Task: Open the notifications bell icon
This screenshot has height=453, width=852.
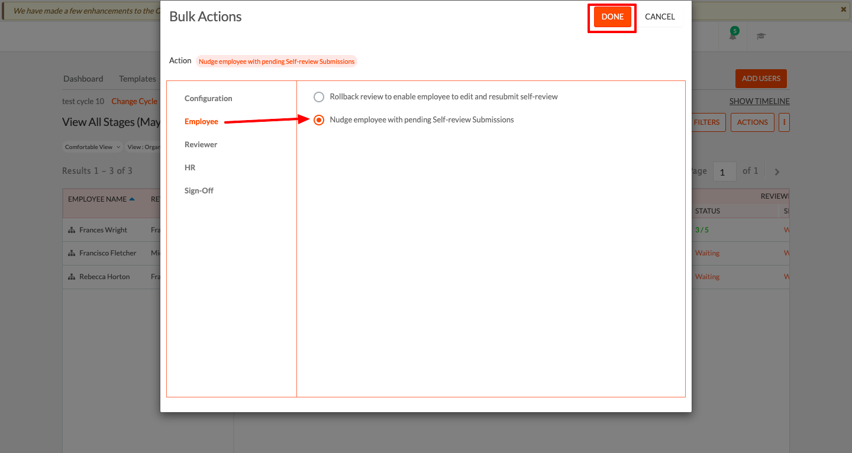Action: click(x=733, y=35)
